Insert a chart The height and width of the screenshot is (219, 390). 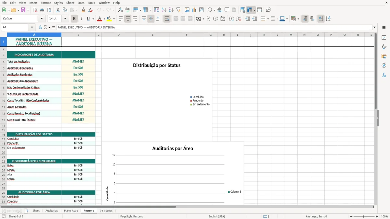194,10
